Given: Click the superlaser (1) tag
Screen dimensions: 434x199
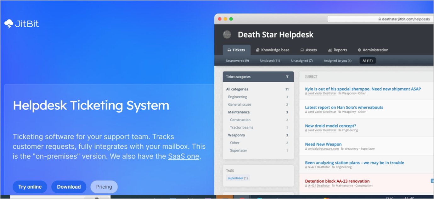Looking at the screenshot, I should tap(238, 178).
